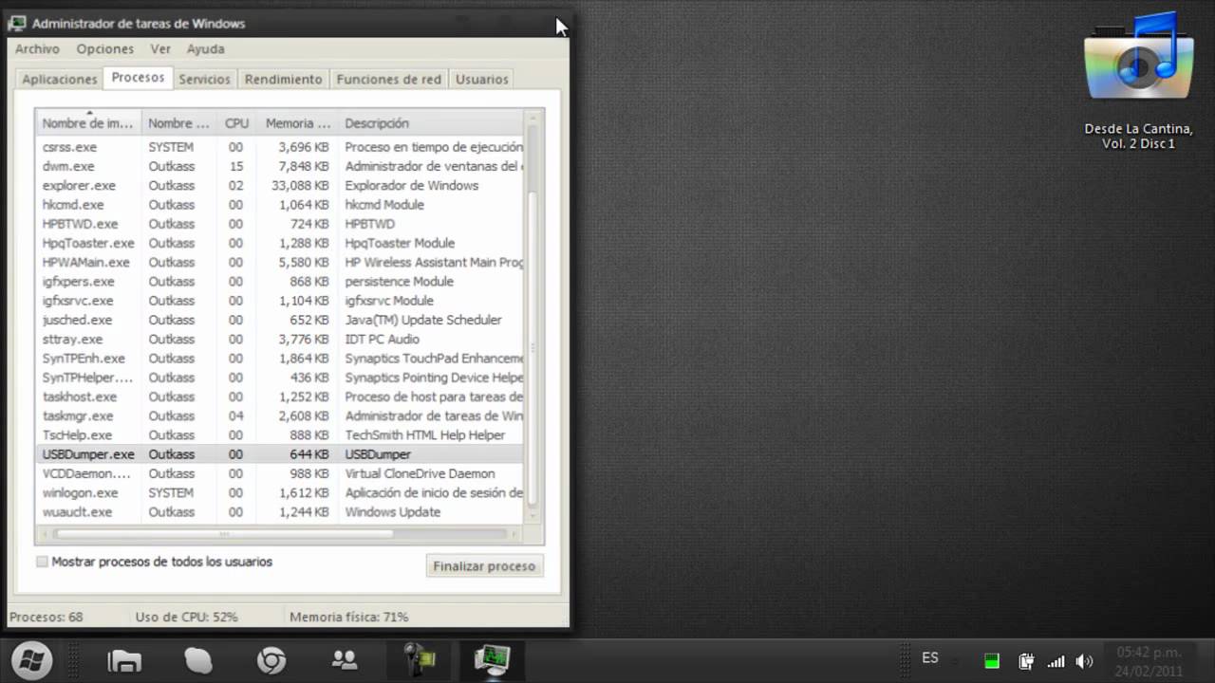This screenshot has height=683, width=1215.
Task: Select the hkcmd.exe process row
Action: [x=280, y=204]
